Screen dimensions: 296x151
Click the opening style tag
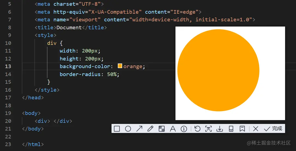(45, 35)
